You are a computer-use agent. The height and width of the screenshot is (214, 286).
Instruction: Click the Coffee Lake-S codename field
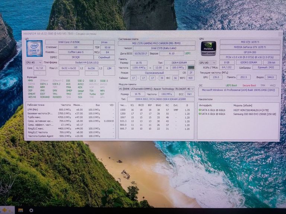[76, 52]
